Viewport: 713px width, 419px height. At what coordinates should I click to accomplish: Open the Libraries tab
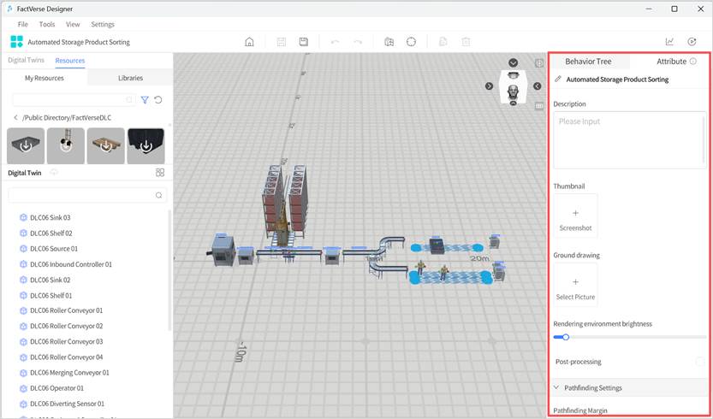click(x=130, y=78)
